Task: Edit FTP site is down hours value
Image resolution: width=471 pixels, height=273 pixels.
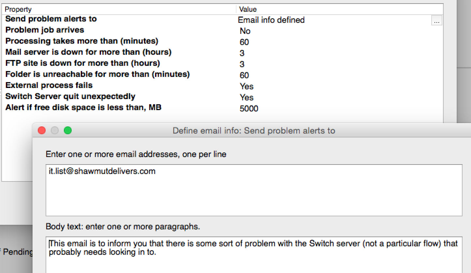Action: 242,64
